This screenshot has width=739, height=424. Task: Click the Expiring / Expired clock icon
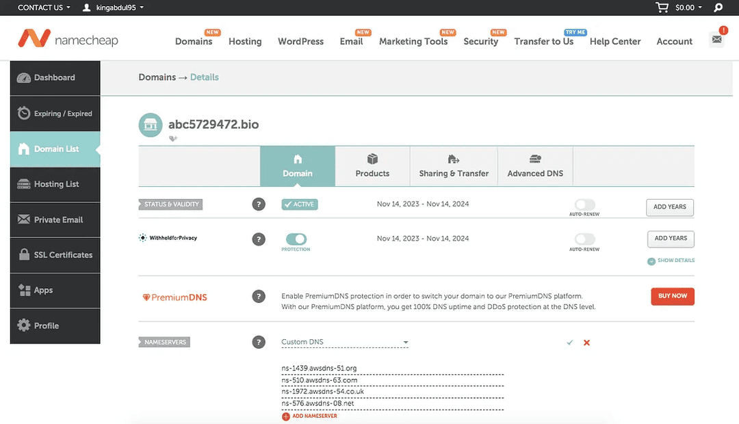tap(23, 113)
